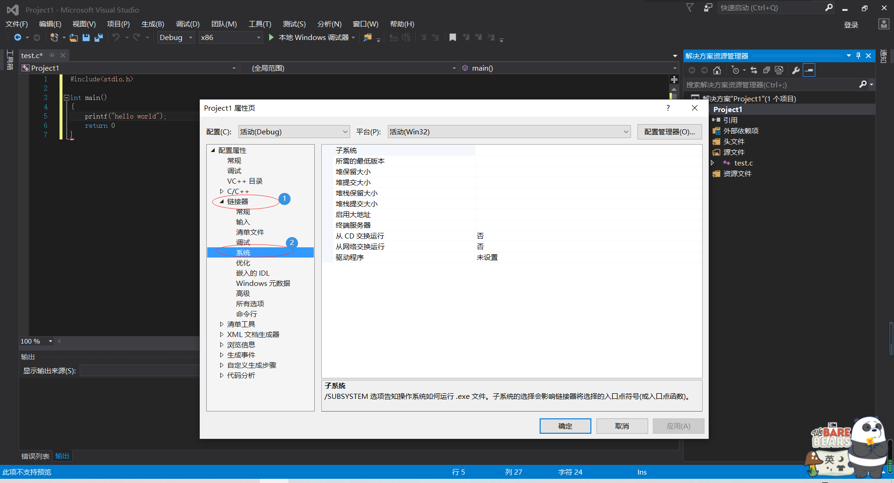
Task: Collapse the 链接器 tree node
Action: coord(222,201)
